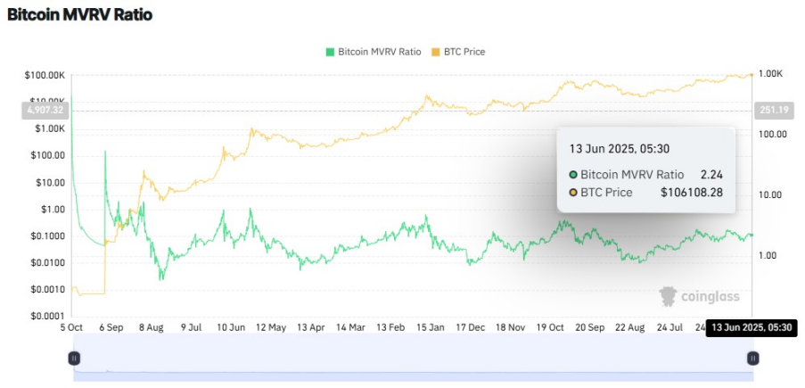Click the 12 May x-axis date label
This screenshot has height=388, width=805.
(x=270, y=327)
